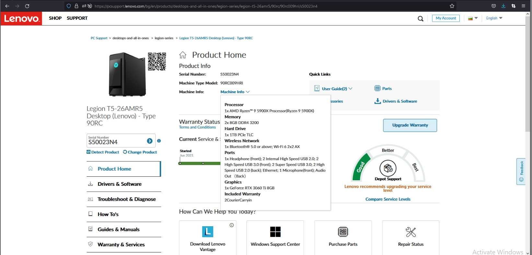
Task: Click the '1x 1TB PCIe TLC' hard drive text
Action: [x=239, y=135]
